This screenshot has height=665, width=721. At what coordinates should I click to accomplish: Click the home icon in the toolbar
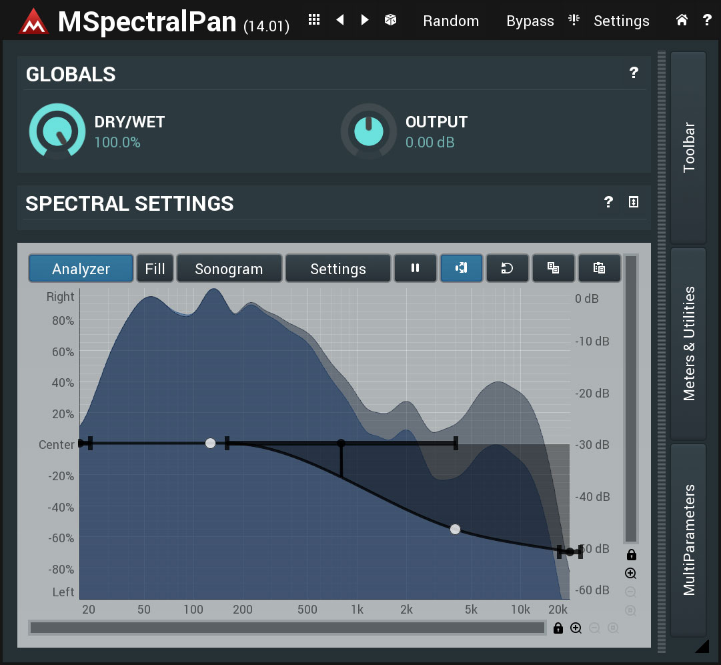point(682,19)
